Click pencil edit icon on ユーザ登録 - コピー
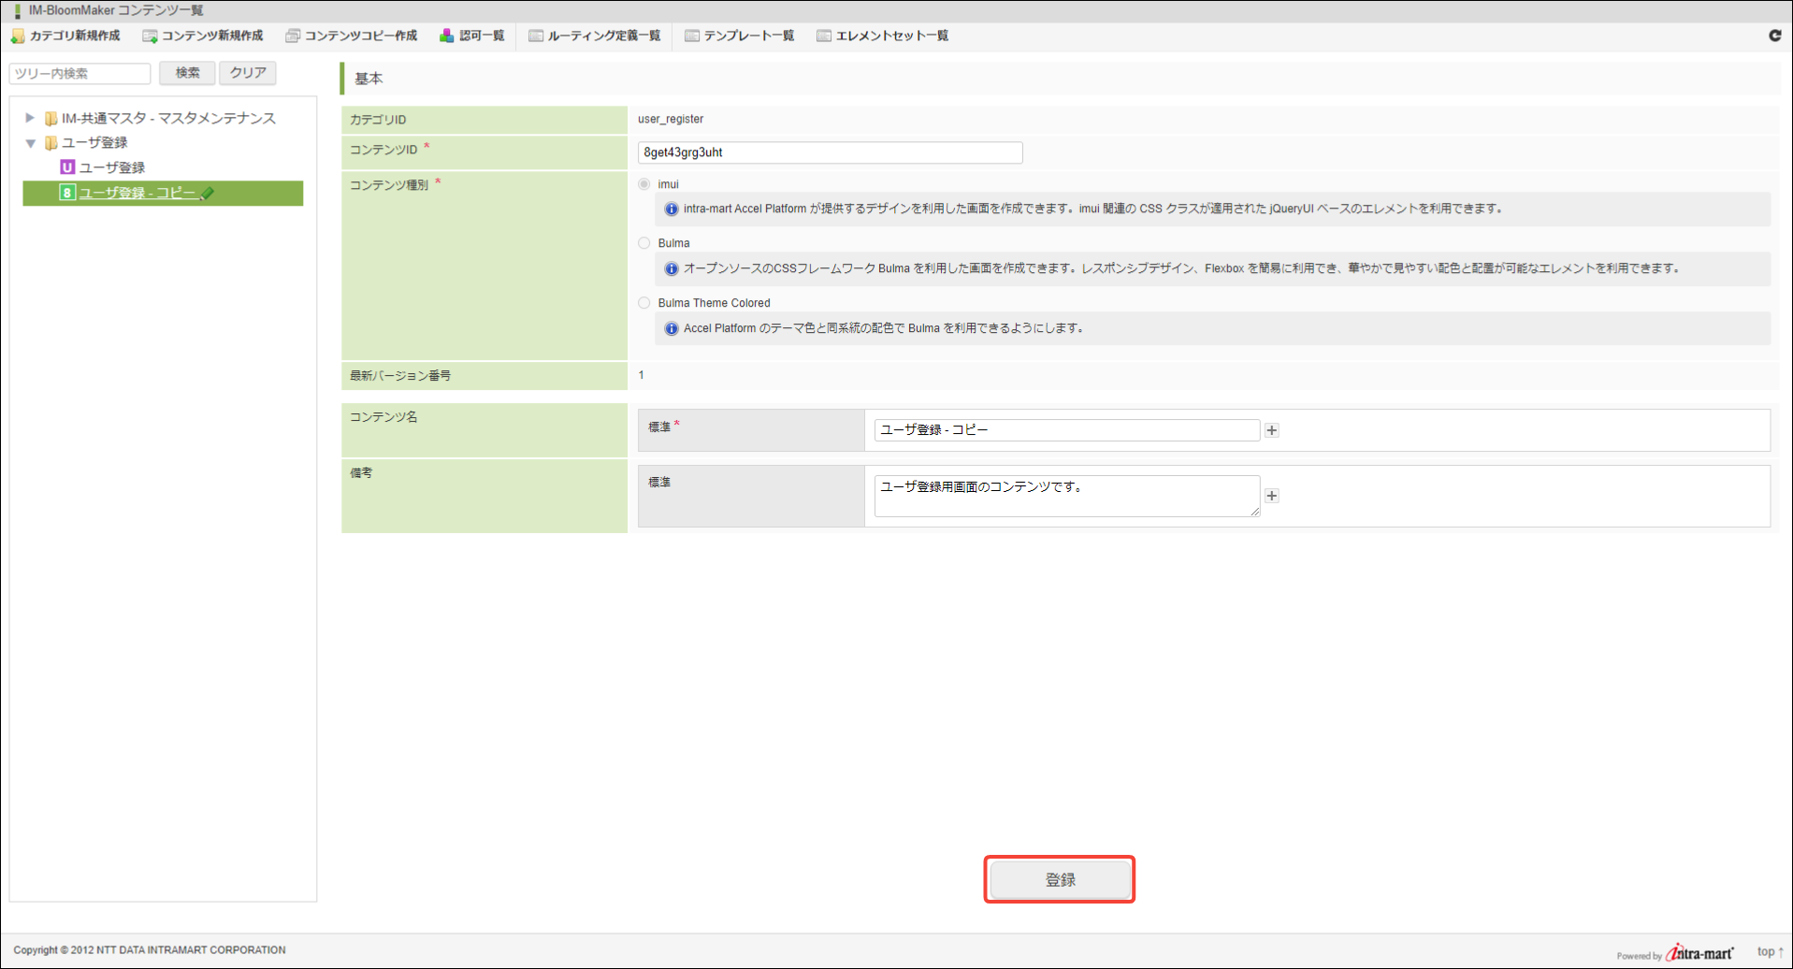This screenshot has height=969, width=1793. [x=208, y=194]
